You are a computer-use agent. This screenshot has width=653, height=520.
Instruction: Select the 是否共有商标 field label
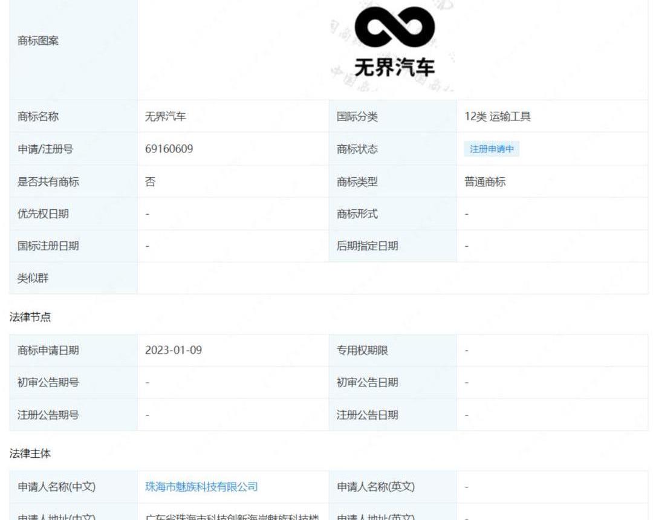[x=48, y=181]
